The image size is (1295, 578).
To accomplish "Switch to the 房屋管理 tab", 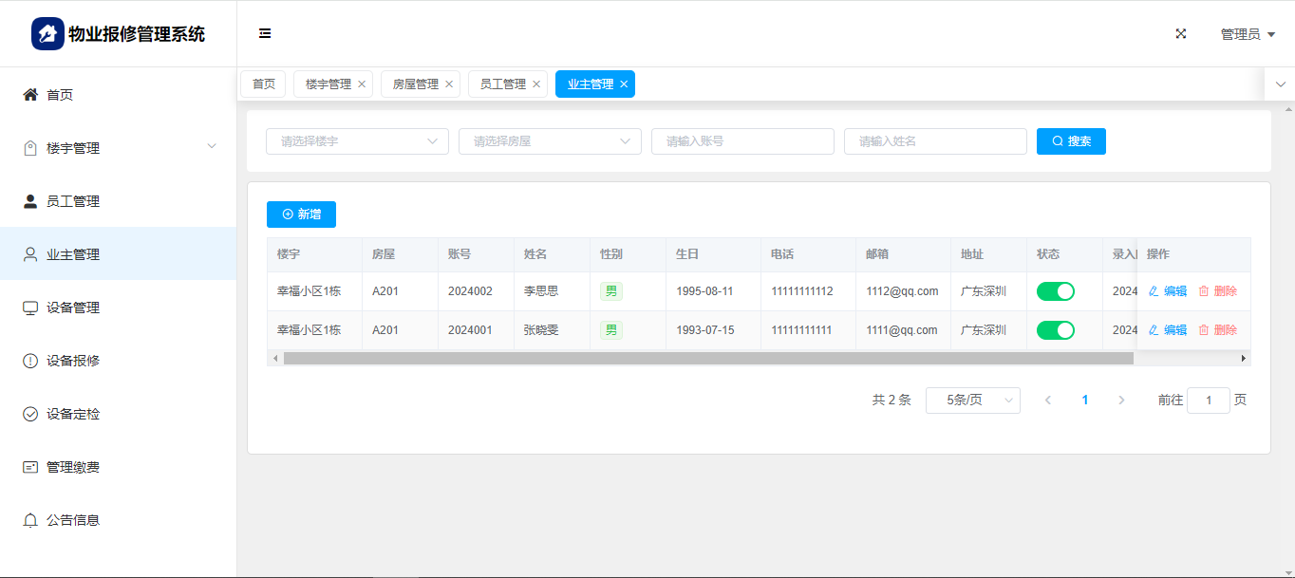I will (415, 84).
